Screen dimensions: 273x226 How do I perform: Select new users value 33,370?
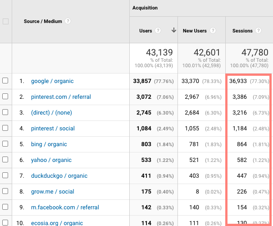coord(190,81)
